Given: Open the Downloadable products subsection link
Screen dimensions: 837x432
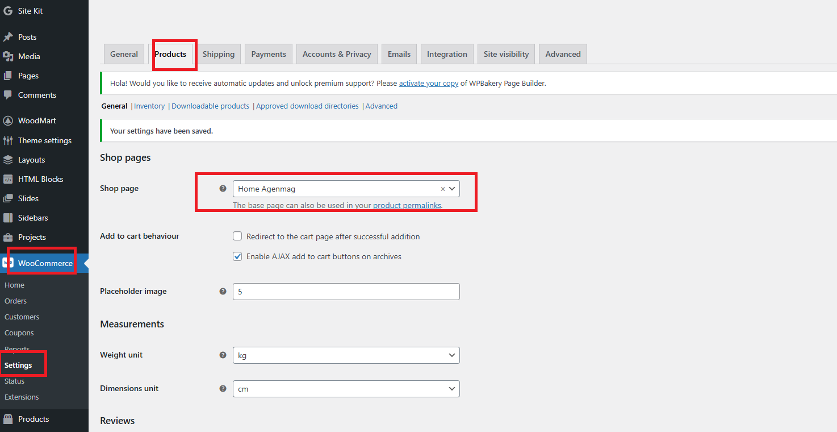Looking at the screenshot, I should (x=210, y=106).
